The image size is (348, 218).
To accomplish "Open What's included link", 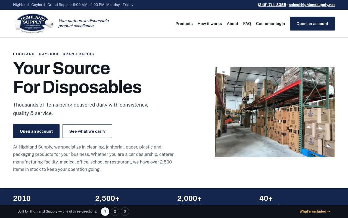I will pyautogui.click(x=315, y=211).
